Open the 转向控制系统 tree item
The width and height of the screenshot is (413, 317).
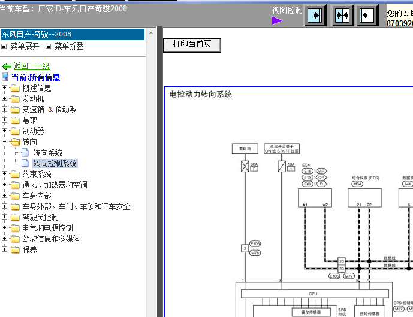pos(55,163)
